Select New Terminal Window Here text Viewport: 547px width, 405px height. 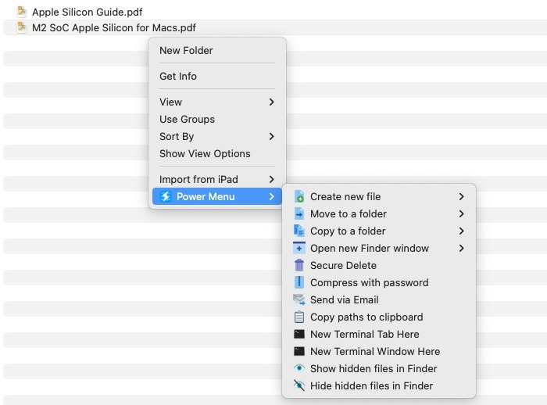click(375, 351)
